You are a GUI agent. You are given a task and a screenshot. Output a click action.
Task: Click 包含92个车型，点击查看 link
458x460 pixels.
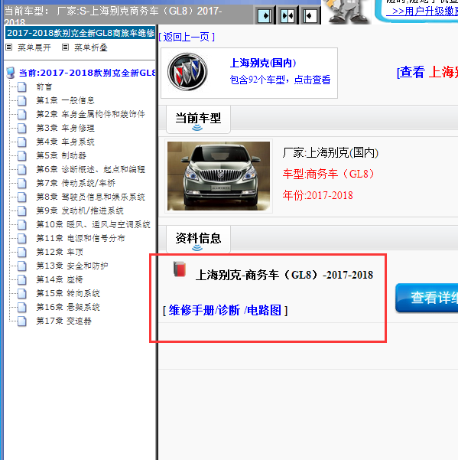tap(280, 80)
